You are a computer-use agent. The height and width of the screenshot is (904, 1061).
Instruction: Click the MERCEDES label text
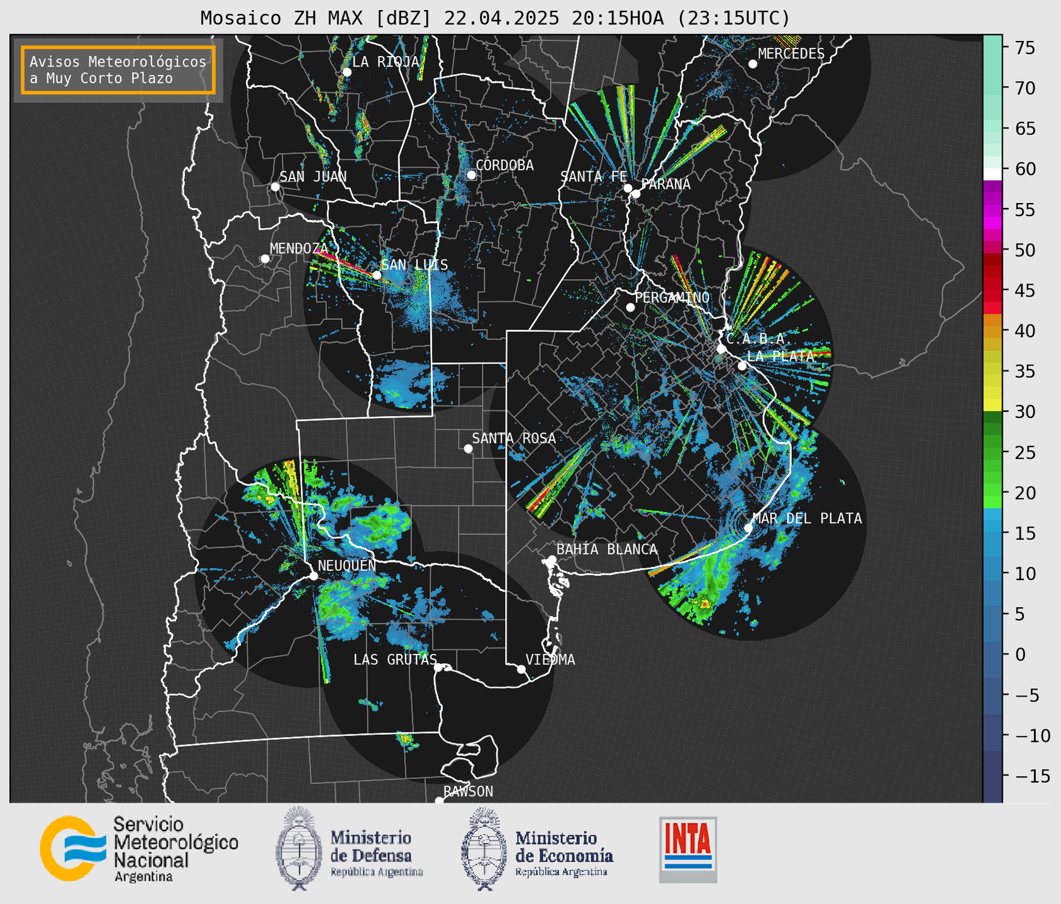[x=791, y=53]
